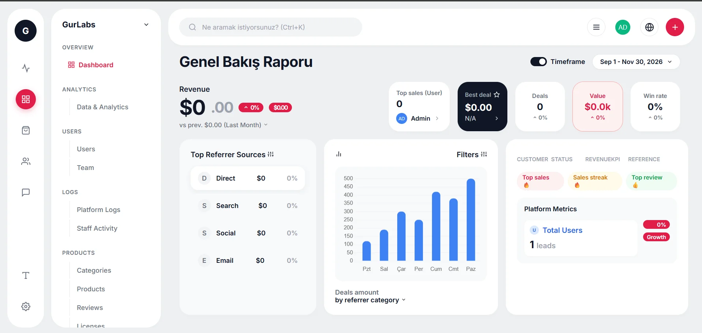Click the red plus add button
The image size is (702, 333).
(675, 27)
